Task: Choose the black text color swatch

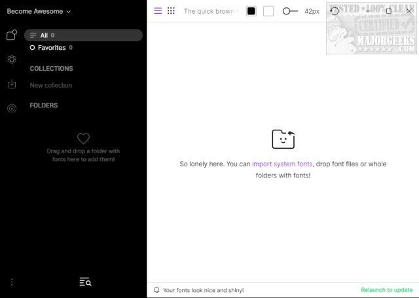Action: pos(251,11)
